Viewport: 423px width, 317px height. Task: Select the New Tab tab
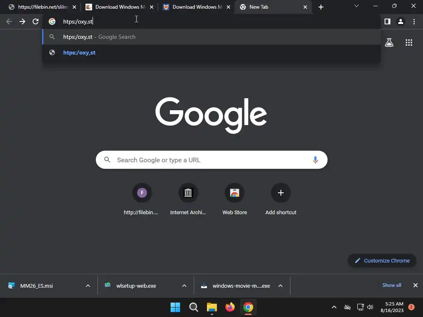point(273,7)
